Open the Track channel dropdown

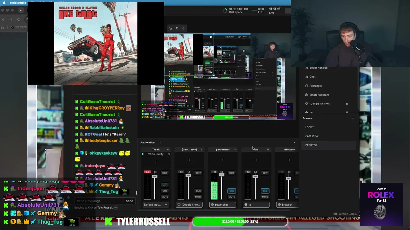click(x=168, y=149)
